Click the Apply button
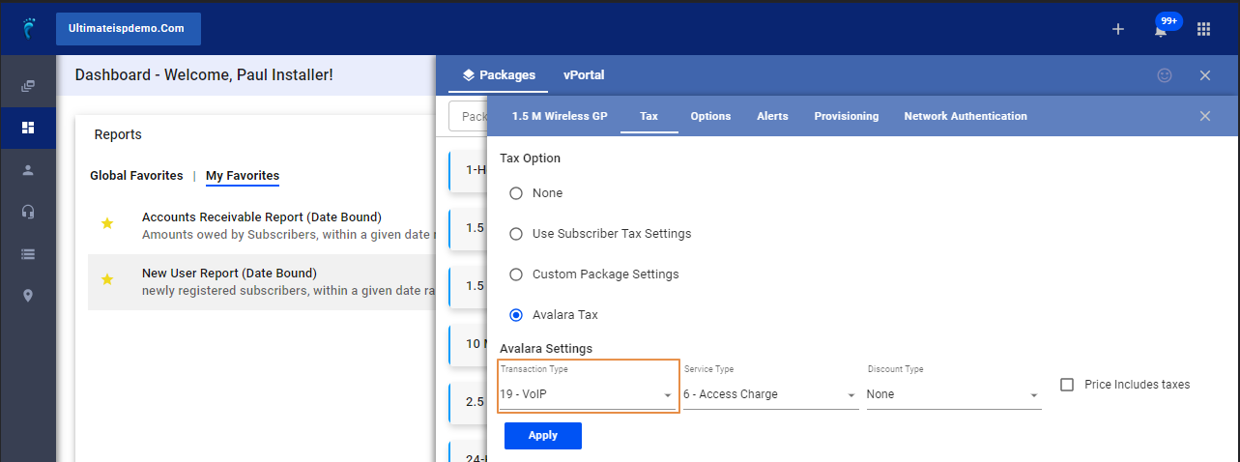This screenshot has height=462, width=1240. point(543,436)
